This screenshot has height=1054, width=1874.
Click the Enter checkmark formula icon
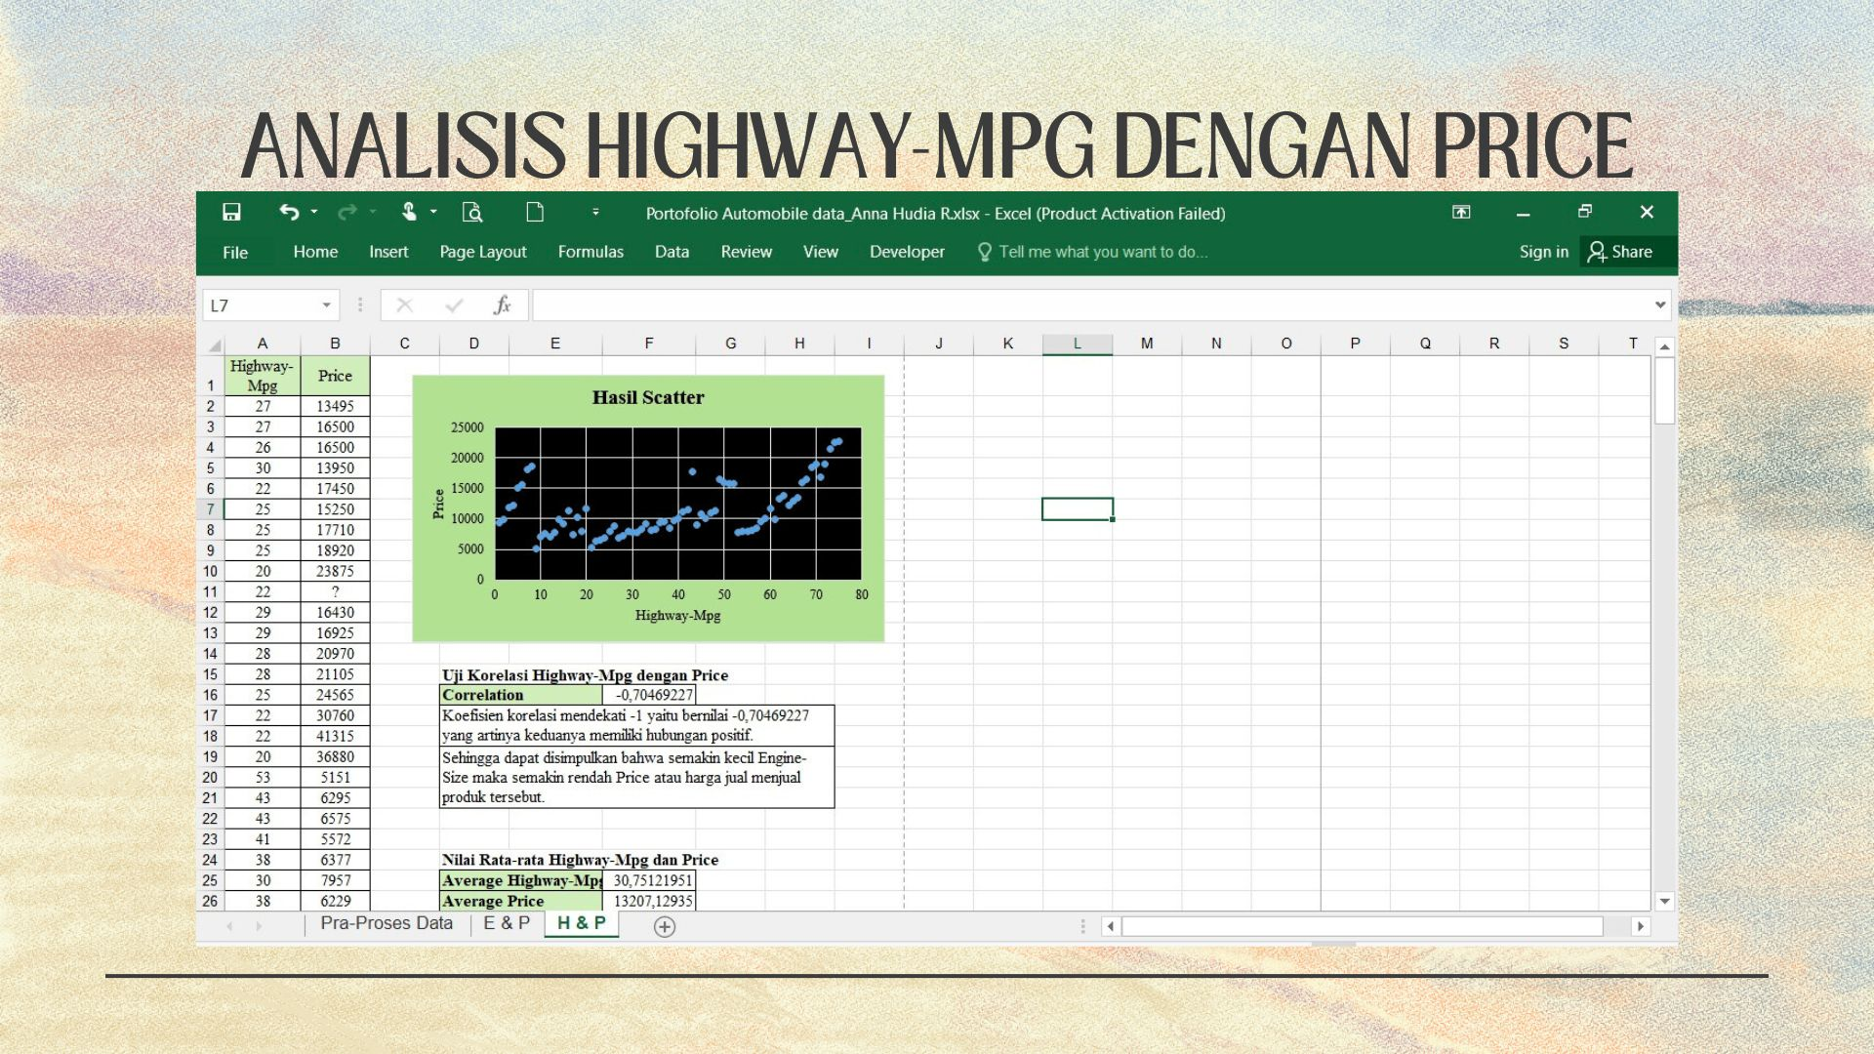(454, 305)
